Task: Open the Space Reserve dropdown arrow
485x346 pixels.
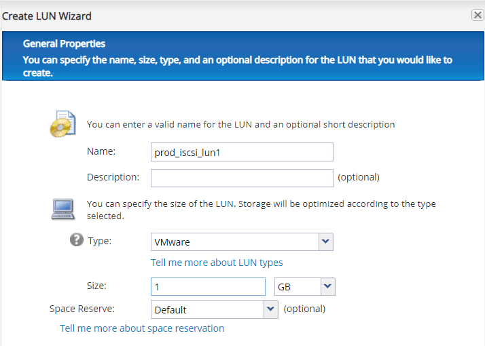Action: tap(271, 309)
